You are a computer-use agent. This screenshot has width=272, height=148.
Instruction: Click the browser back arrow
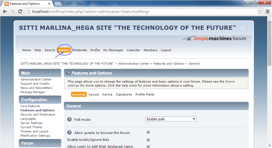(x=5, y=12)
